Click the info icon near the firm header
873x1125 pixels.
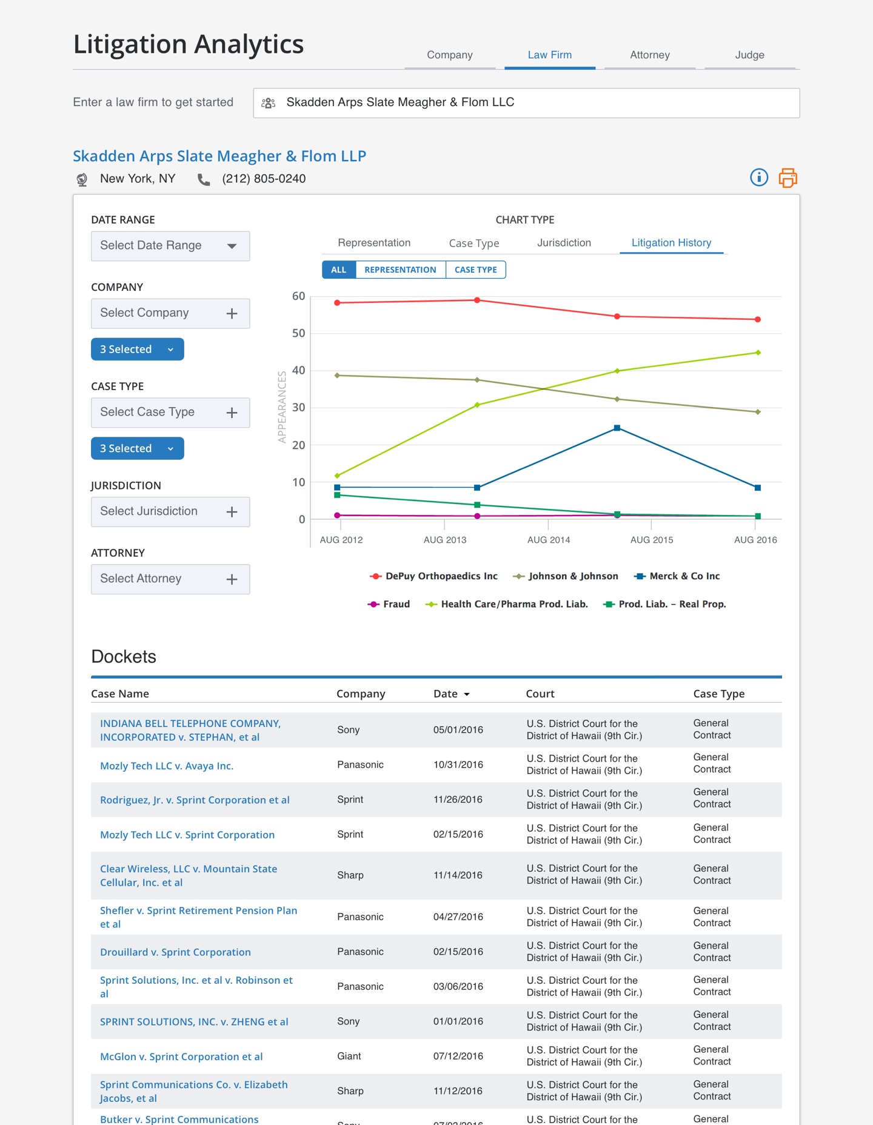click(758, 178)
